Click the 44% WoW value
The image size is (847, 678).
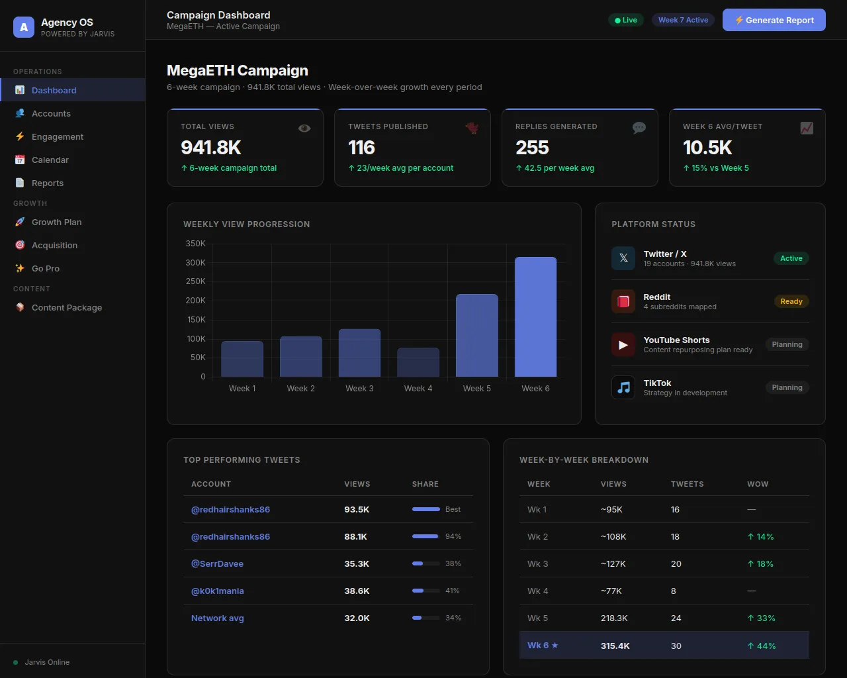click(762, 646)
